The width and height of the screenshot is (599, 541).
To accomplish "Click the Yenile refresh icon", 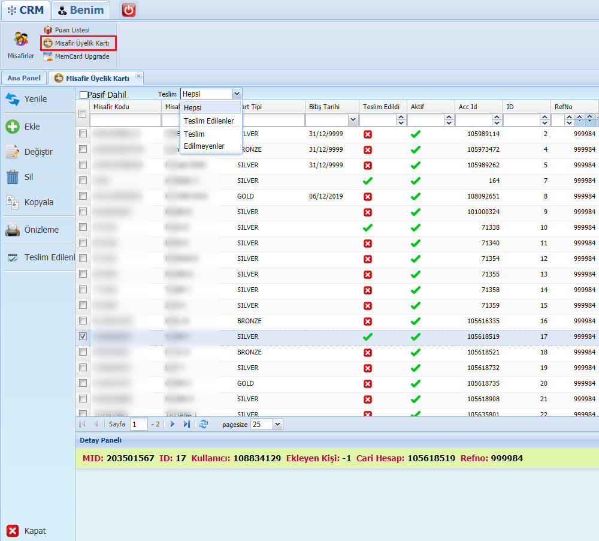I will [13, 99].
